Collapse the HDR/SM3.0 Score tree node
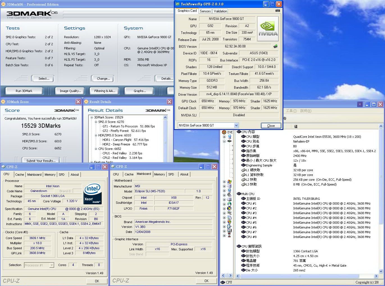385x286 pixels. [x=96, y=135]
